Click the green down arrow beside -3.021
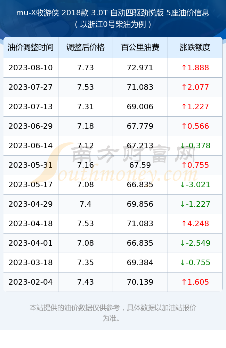226x348 pixels. coord(183,185)
